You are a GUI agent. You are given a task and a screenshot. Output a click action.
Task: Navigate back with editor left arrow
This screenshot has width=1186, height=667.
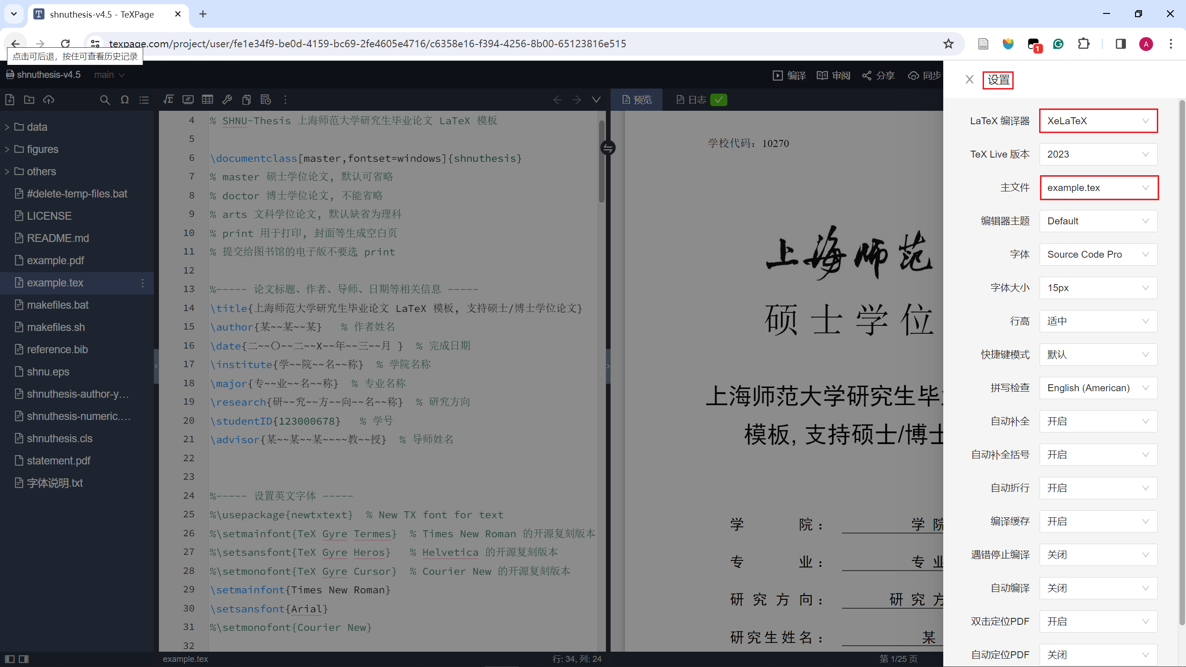click(x=557, y=100)
